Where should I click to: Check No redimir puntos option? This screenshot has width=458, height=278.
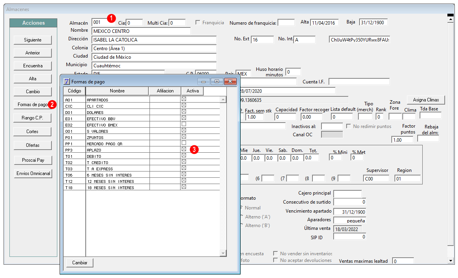(349, 126)
